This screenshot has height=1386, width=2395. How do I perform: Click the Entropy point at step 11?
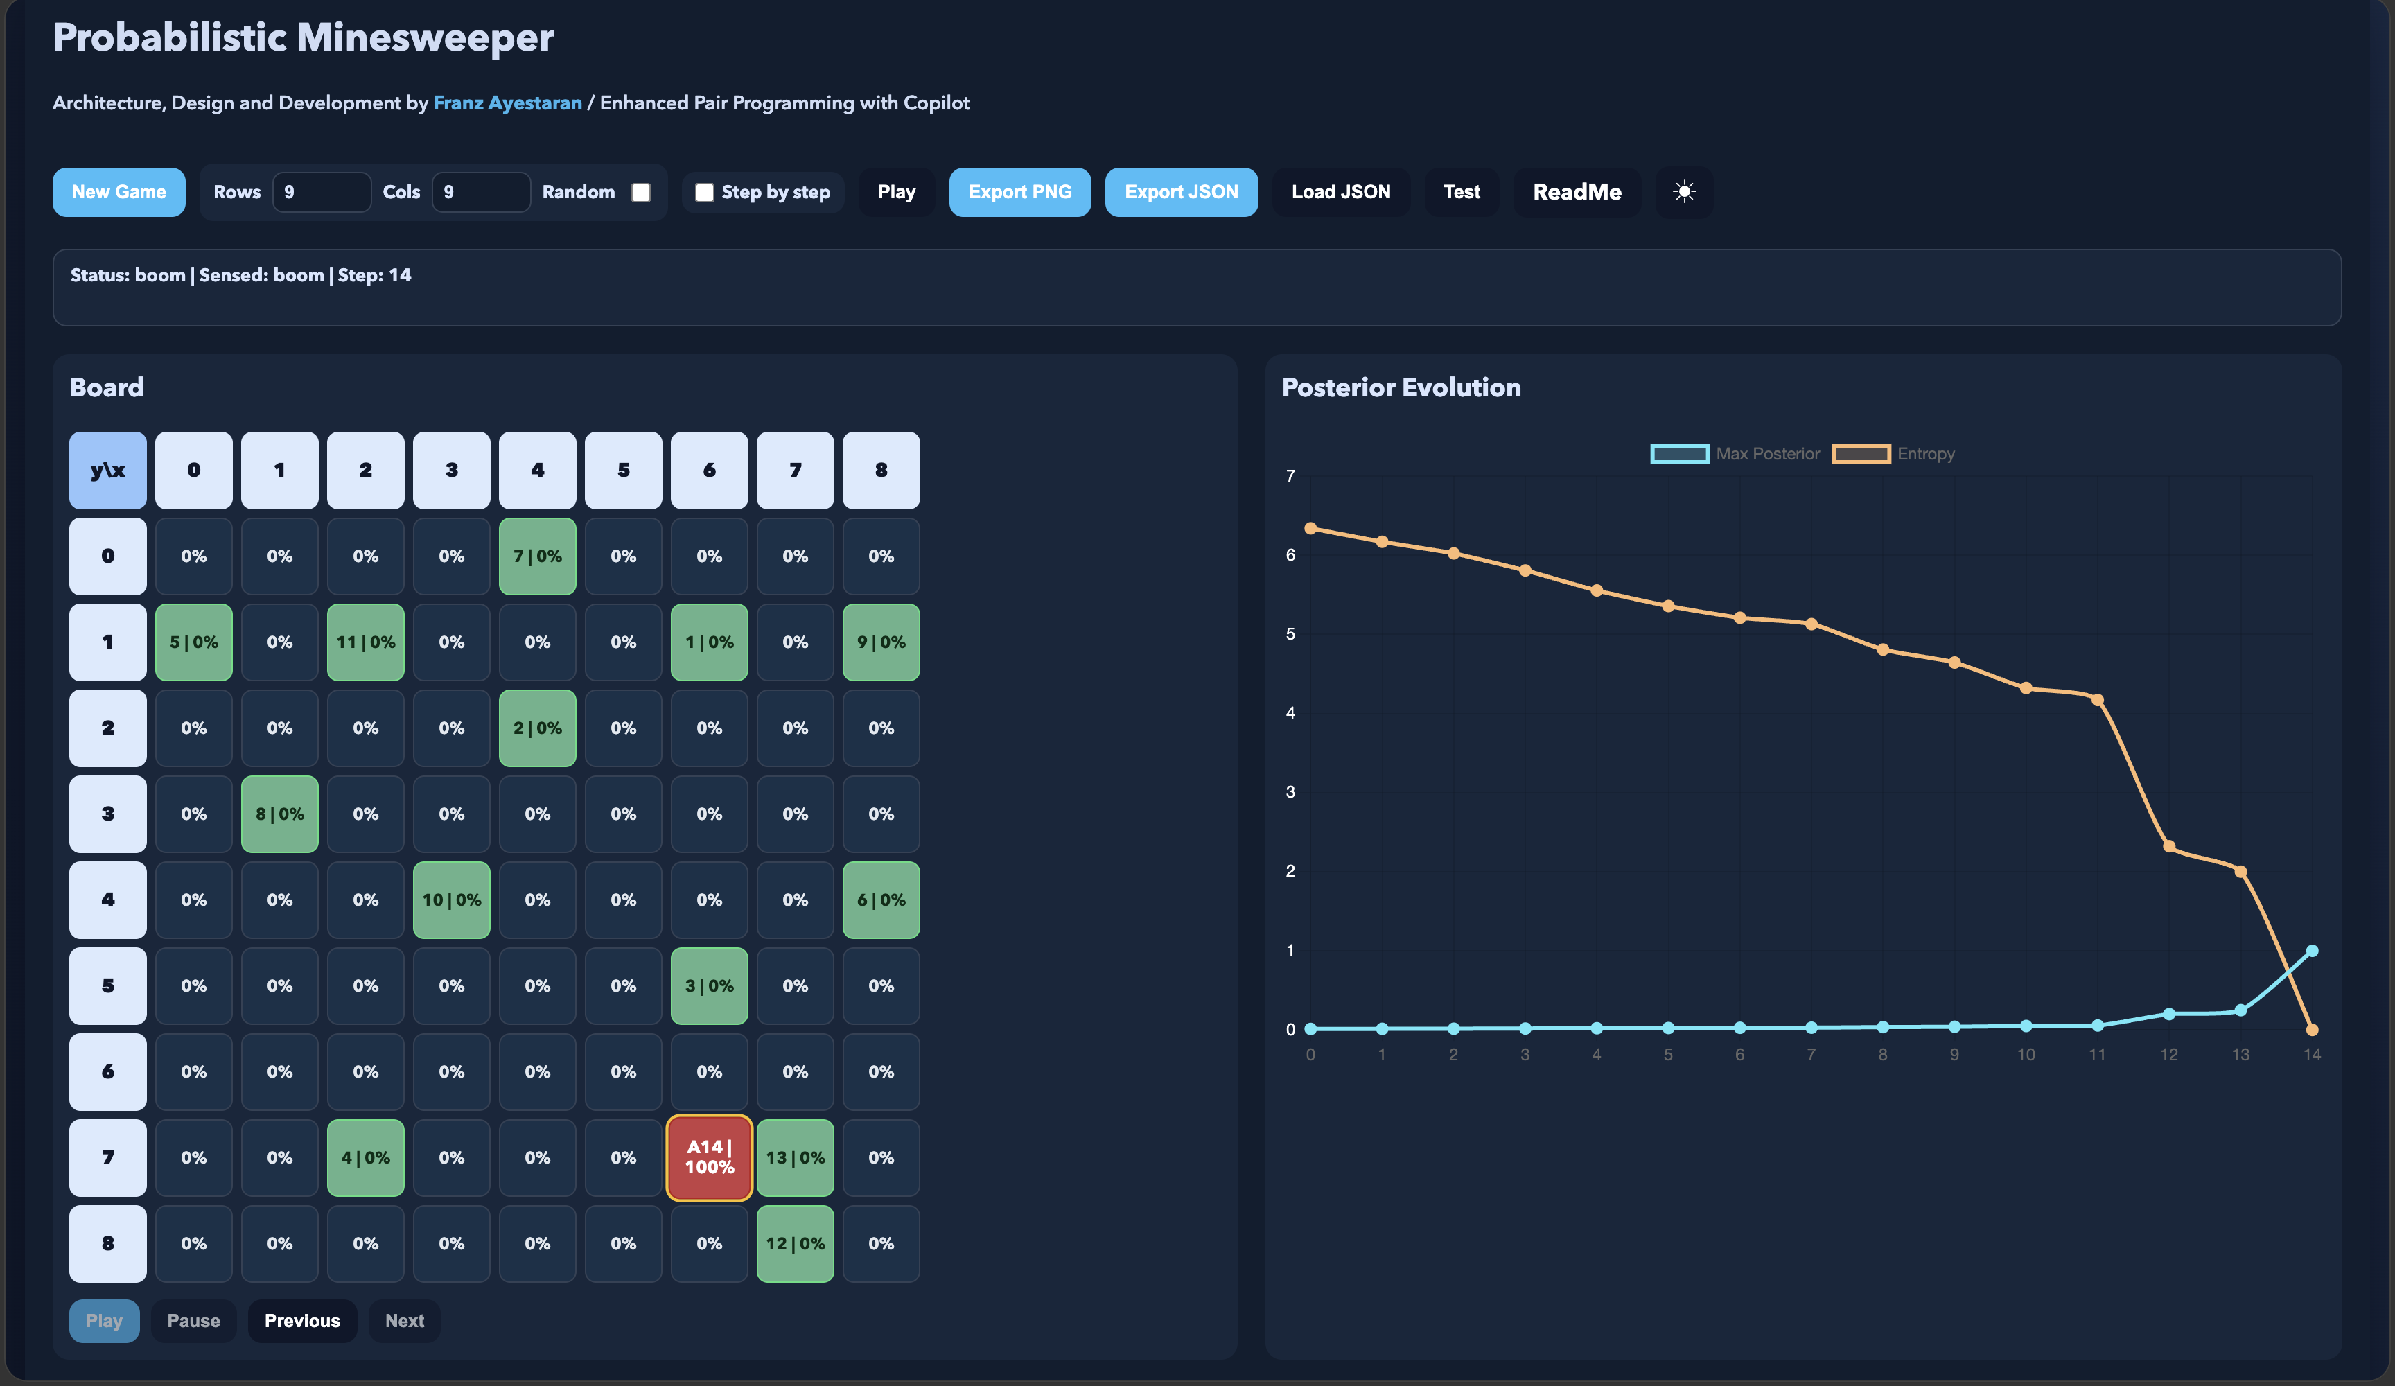2098,700
